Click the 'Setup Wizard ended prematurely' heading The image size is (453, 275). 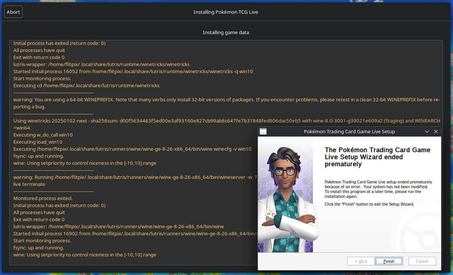click(378, 157)
